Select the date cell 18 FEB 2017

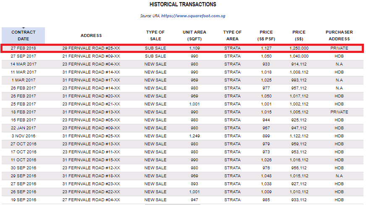click(24, 112)
